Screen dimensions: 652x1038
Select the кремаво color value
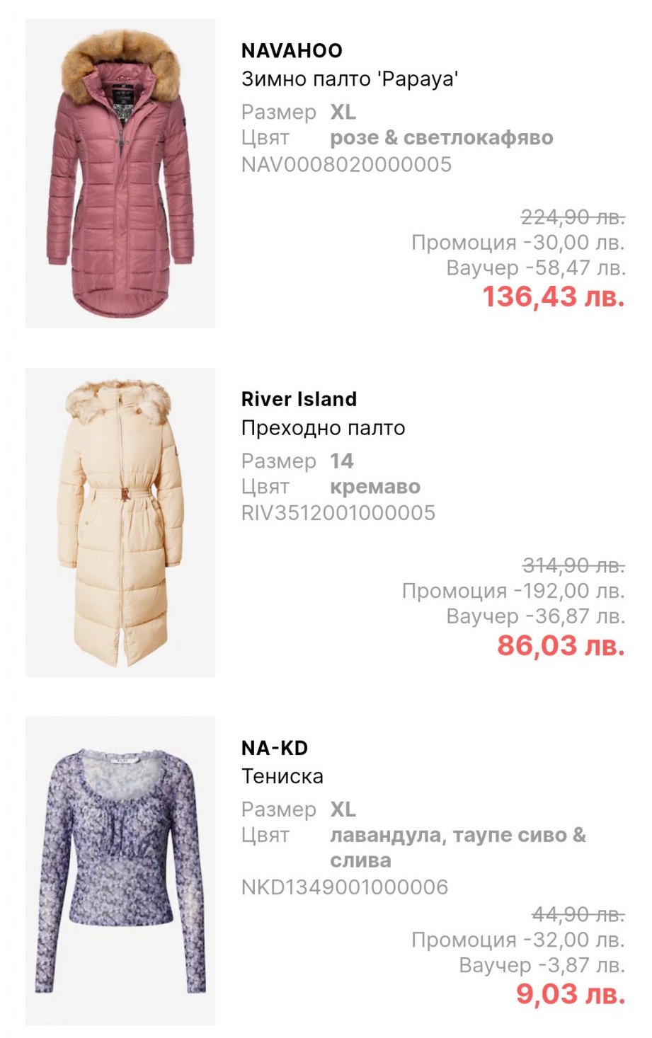click(x=375, y=487)
